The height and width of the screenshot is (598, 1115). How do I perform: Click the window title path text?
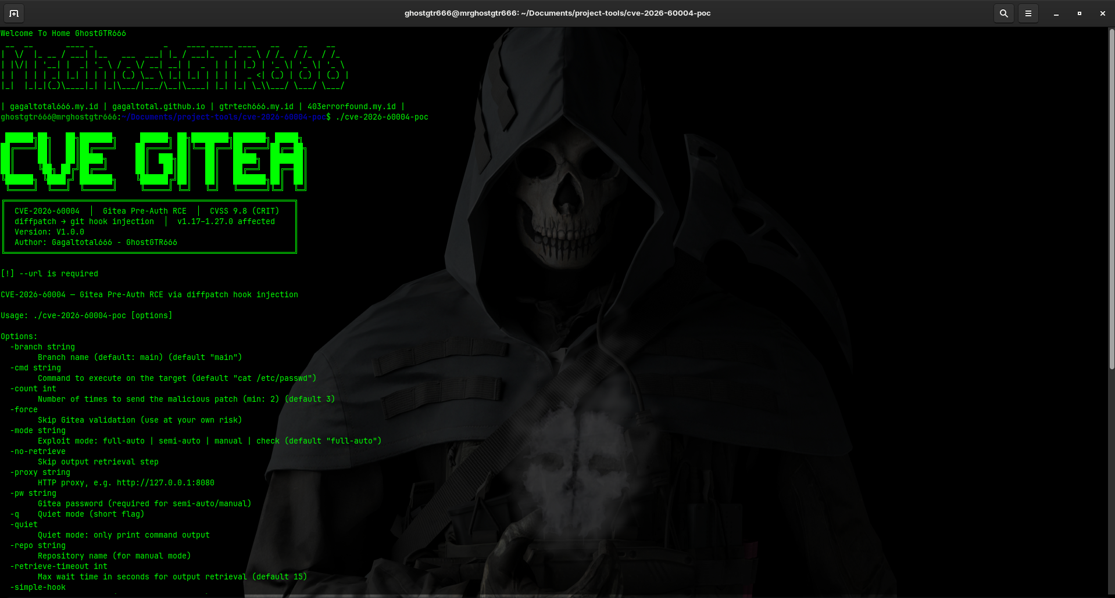click(557, 13)
